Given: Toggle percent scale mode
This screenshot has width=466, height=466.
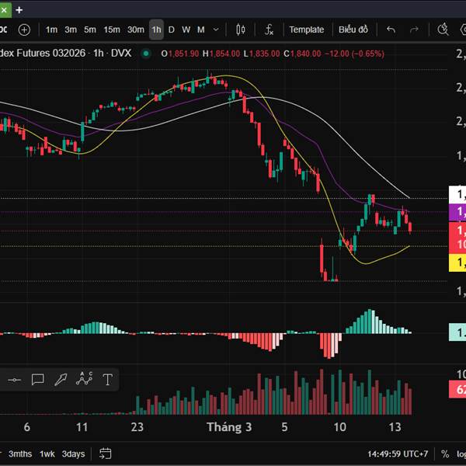Looking at the screenshot, I should coord(445,454).
